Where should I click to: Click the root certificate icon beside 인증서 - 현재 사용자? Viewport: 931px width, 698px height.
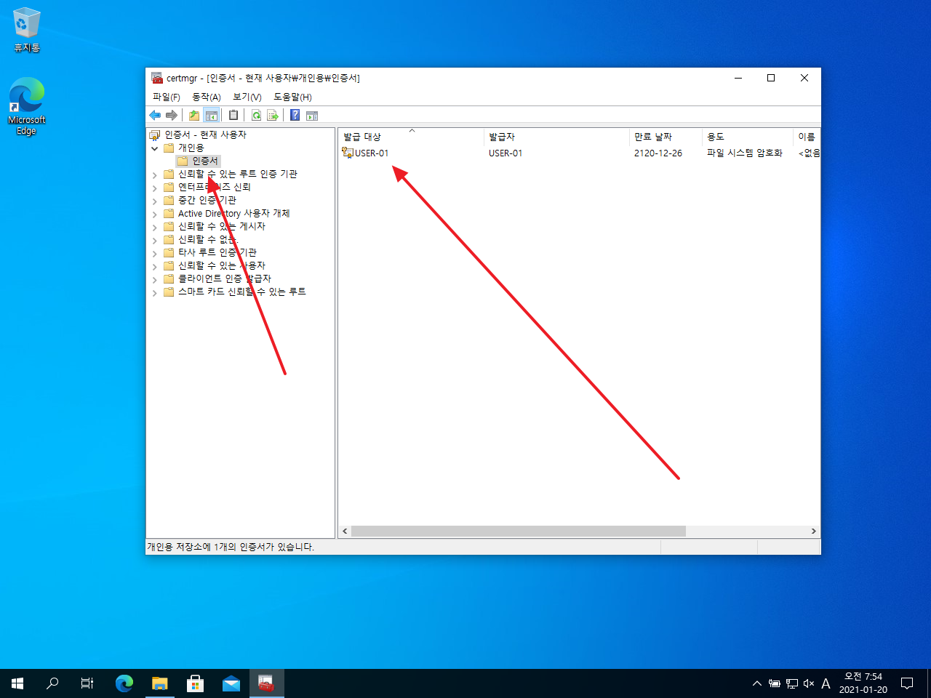click(154, 135)
